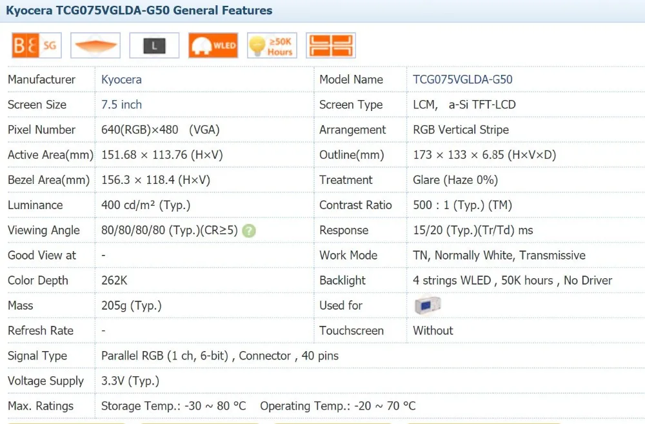
Task: Click the 'Contrast Ratio' row label
Action: (x=356, y=205)
